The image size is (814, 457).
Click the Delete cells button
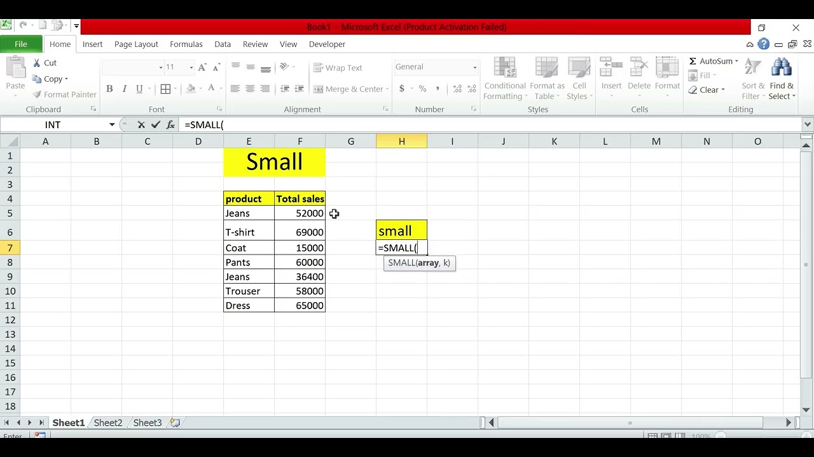(639, 79)
